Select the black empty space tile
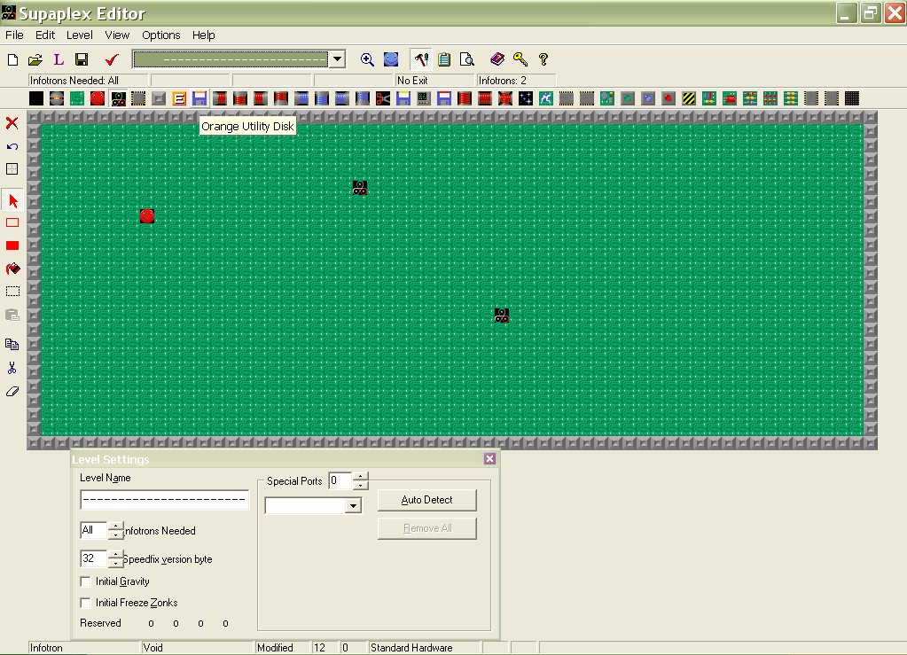 click(36, 98)
